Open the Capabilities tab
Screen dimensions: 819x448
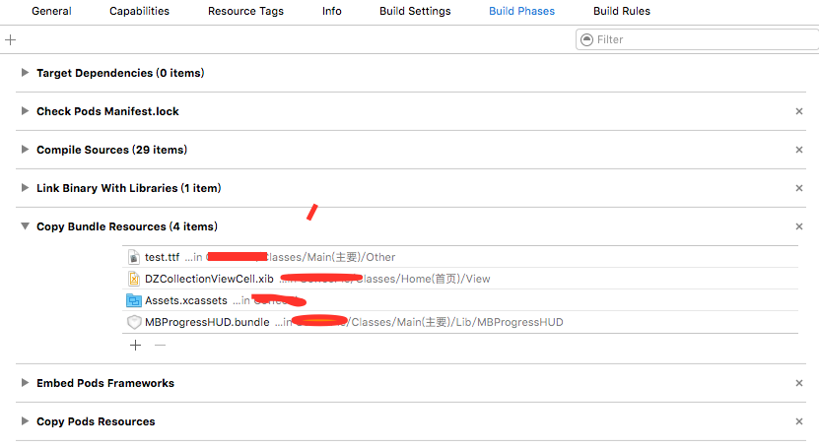point(139,11)
